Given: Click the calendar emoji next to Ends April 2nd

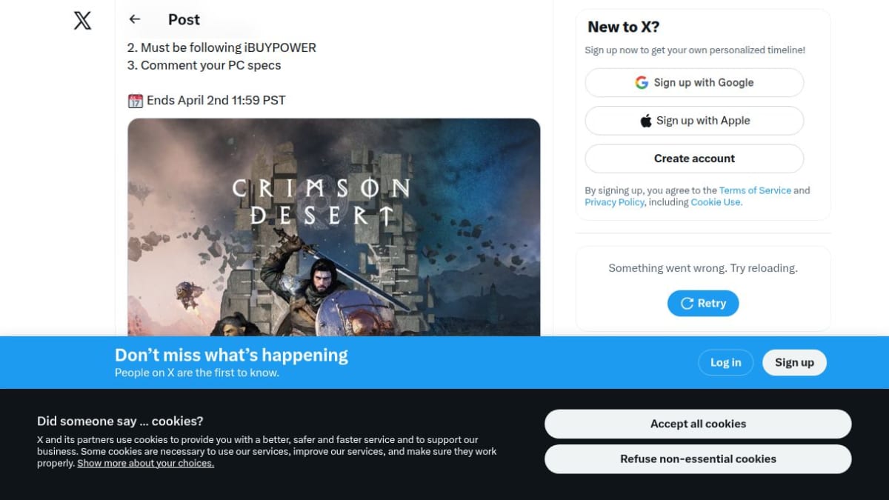Looking at the screenshot, I should (135, 100).
